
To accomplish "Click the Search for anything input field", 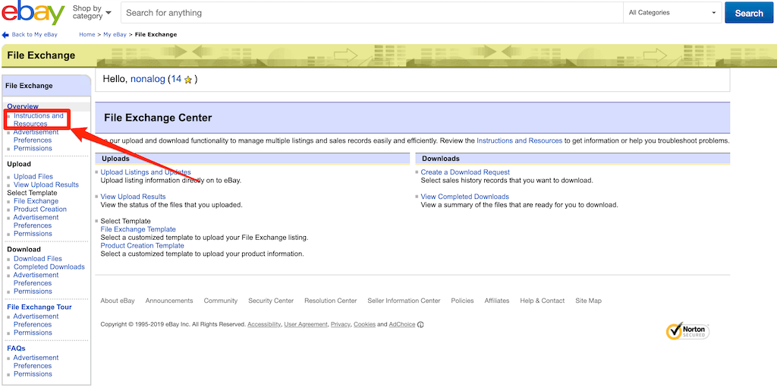I will [x=372, y=13].
